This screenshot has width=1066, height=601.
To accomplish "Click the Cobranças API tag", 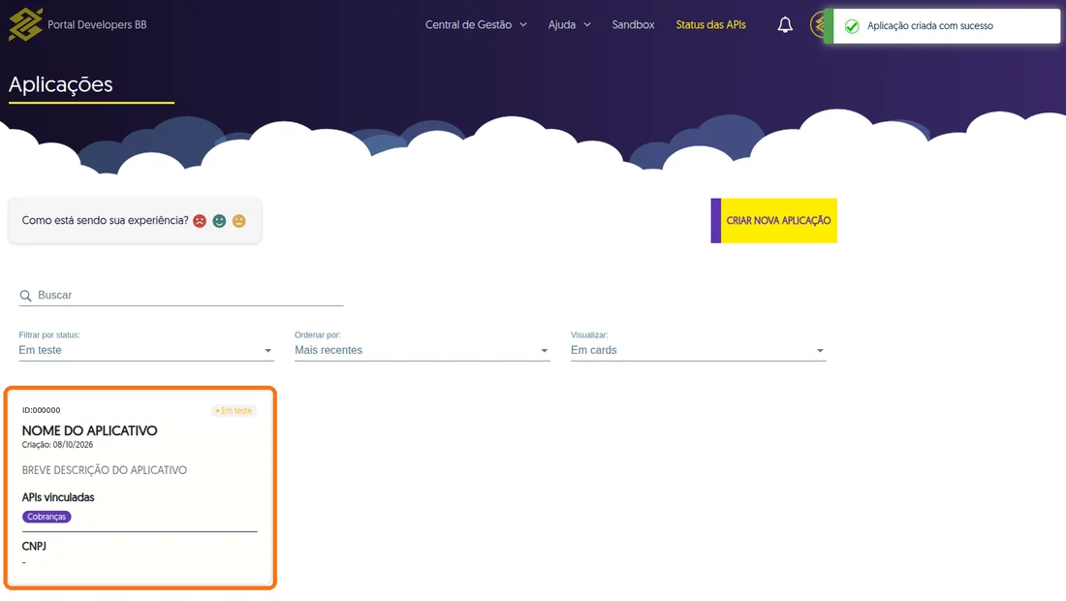I will click(x=47, y=517).
